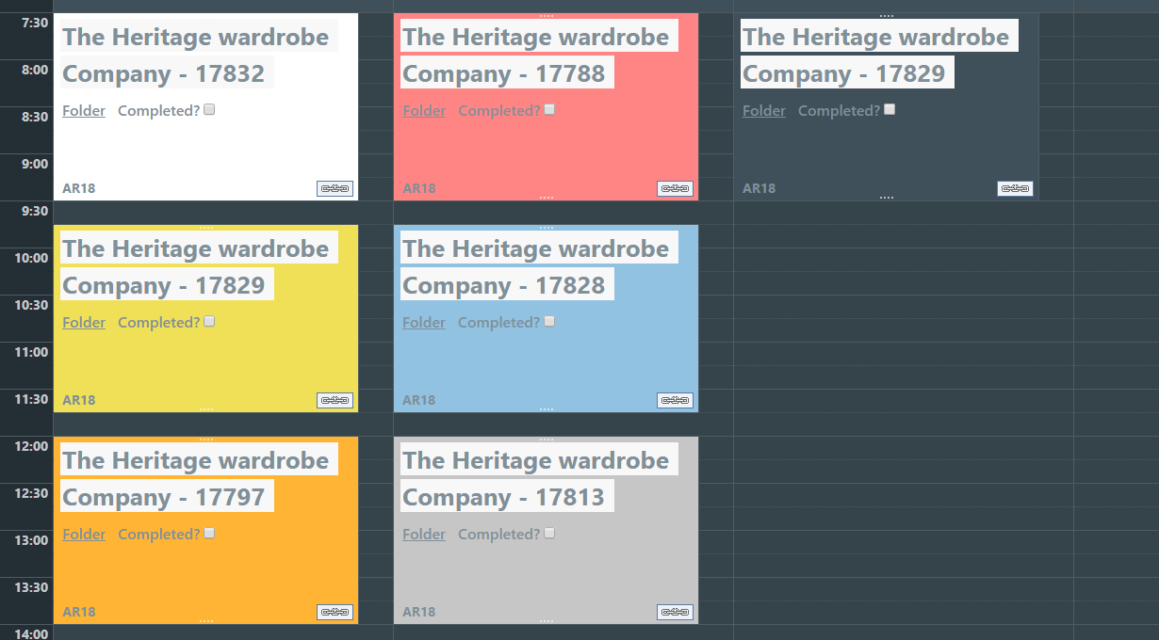Check Completed on the yellow 17829 card
Viewport: 1159px width, 640px height.
pos(209,321)
